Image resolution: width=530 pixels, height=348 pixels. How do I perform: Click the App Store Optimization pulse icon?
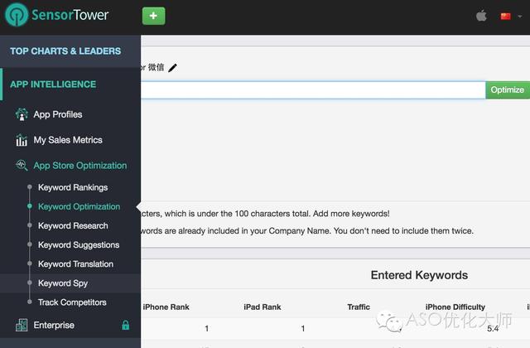(22, 166)
